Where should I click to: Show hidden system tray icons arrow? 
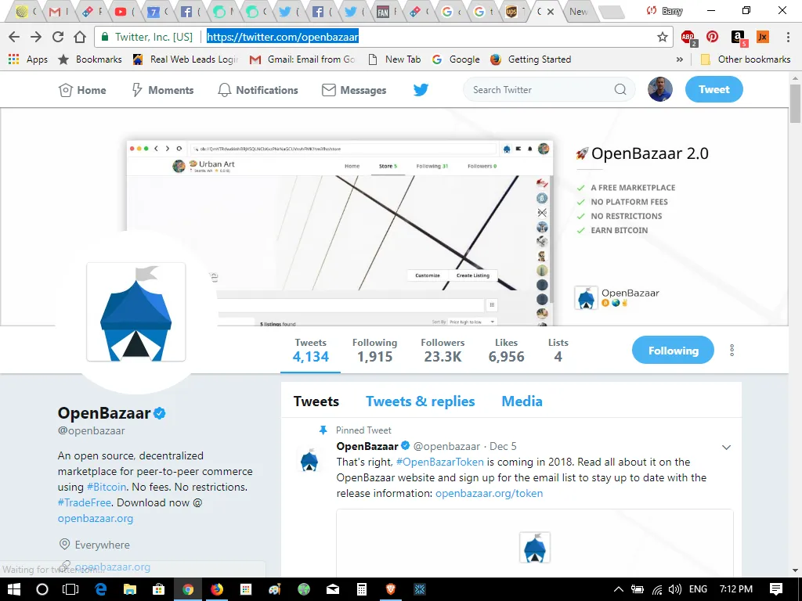pos(619,589)
